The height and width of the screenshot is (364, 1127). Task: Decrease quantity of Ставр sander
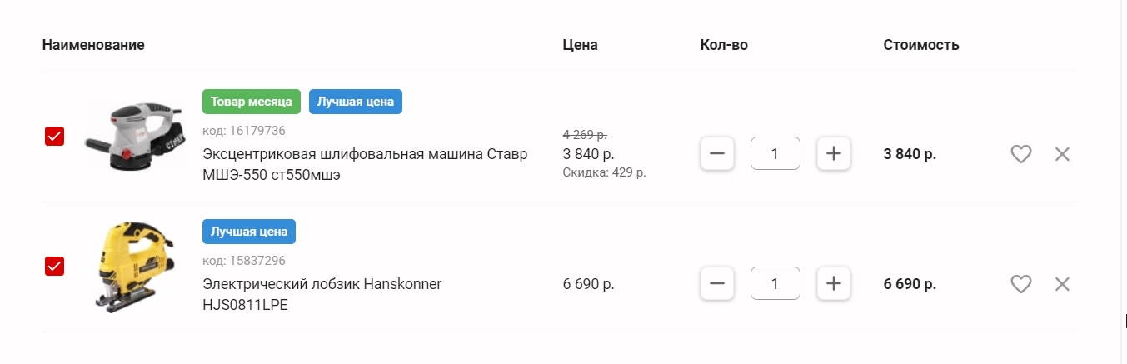click(x=717, y=153)
